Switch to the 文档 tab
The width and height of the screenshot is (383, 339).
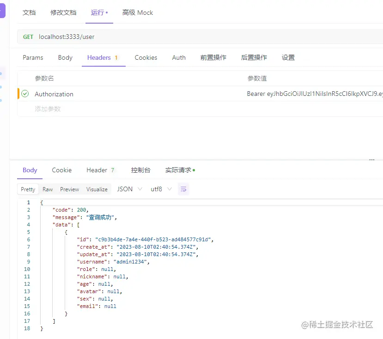(x=29, y=13)
